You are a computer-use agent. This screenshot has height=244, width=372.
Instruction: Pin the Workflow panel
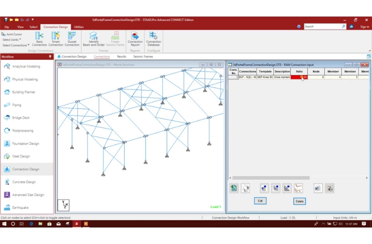point(50,56)
